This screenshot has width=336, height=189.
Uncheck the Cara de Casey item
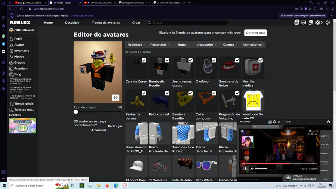144,61
